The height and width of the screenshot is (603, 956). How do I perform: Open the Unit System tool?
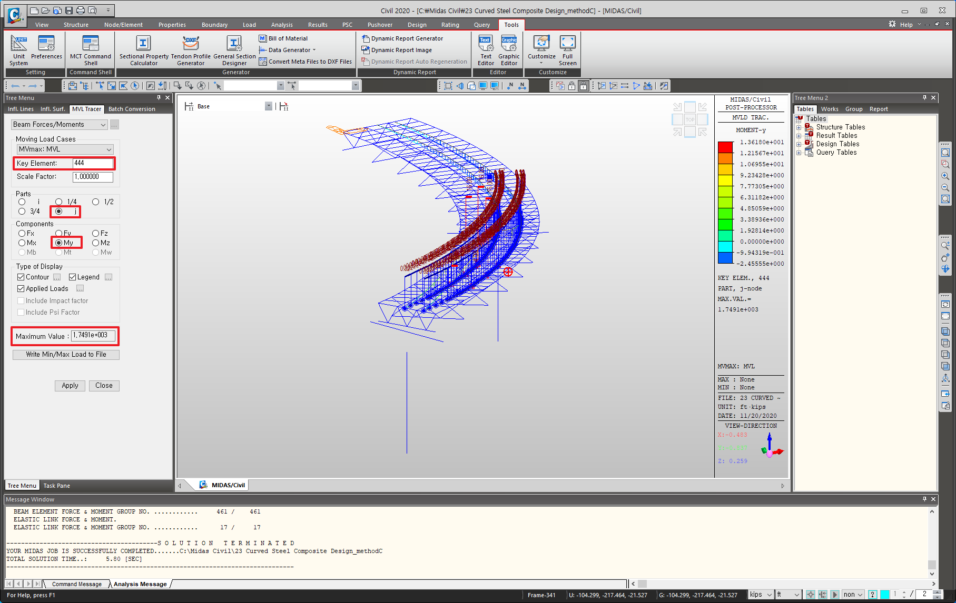pyautogui.click(x=19, y=51)
